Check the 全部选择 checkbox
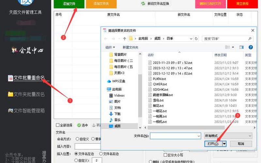Image resolution: width=261 pixels, height=163 pixels. pos(58,125)
